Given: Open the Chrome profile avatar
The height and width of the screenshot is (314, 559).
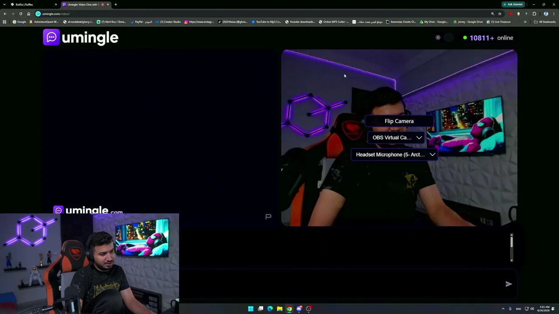Looking at the screenshot, I should tap(546, 14).
